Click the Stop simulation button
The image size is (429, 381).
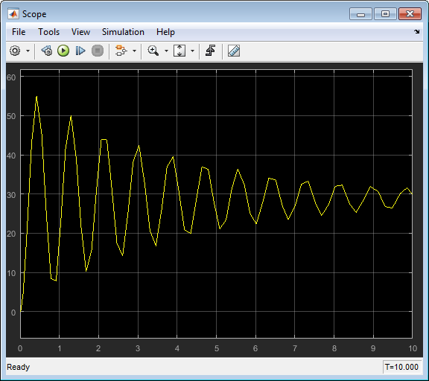(98, 51)
